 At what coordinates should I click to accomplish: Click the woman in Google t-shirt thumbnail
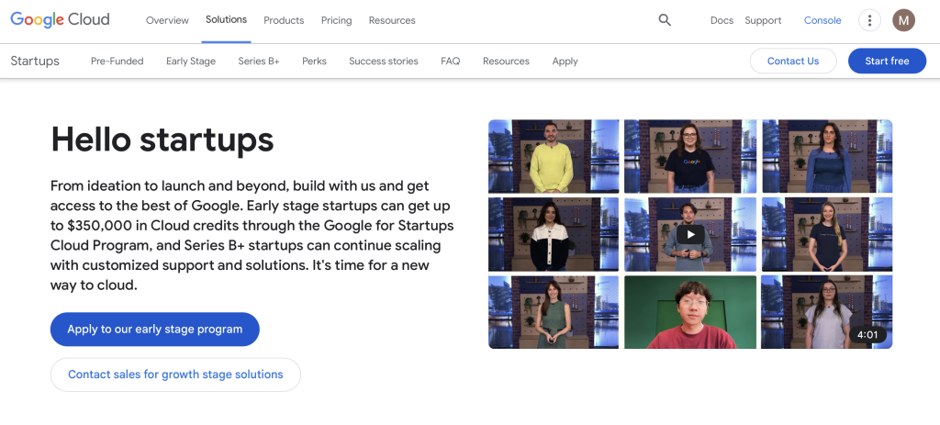pyautogui.click(x=690, y=156)
